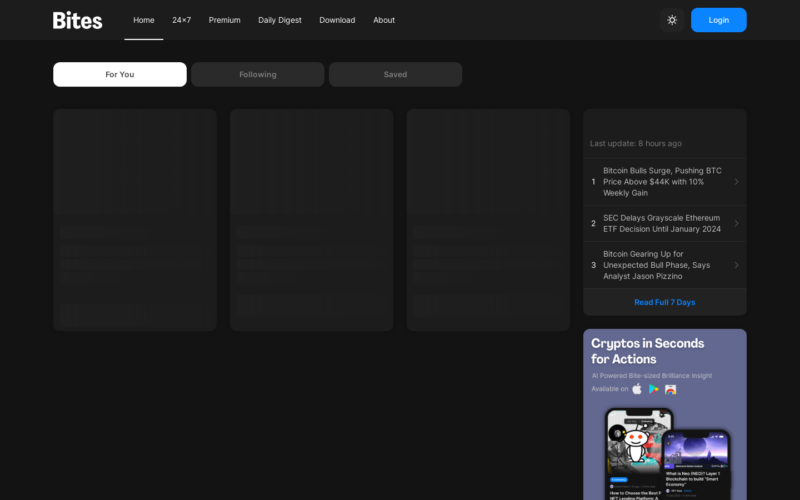The height and width of the screenshot is (500, 800).
Task: Open chevron beside SEC Delays Grayscale headline
Action: [x=736, y=223]
